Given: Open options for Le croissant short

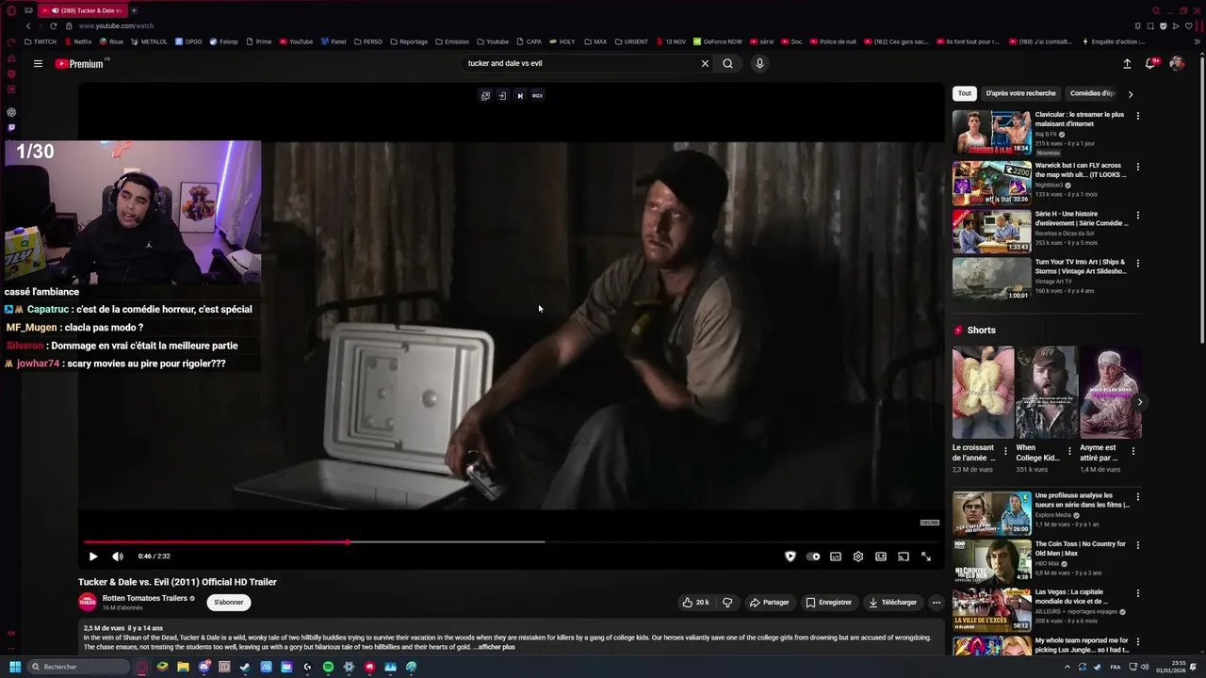Looking at the screenshot, I should click(1005, 451).
